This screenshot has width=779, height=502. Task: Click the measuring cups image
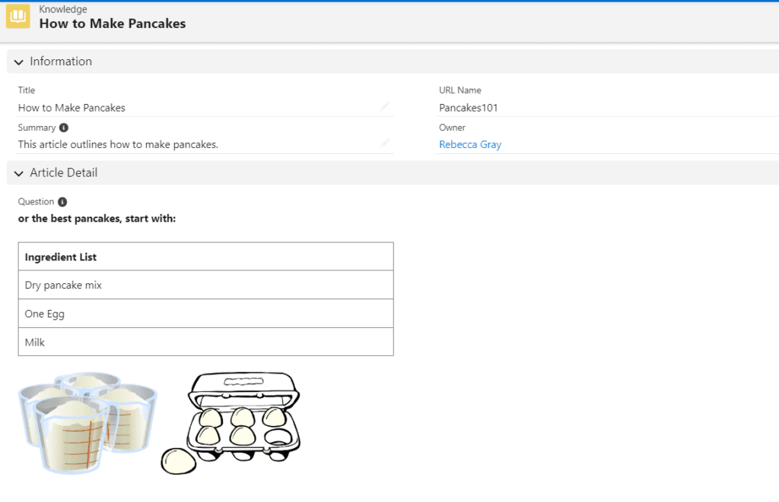click(x=87, y=421)
